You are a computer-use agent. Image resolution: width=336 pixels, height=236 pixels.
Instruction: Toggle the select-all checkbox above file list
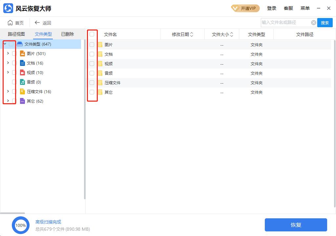pos(92,34)
